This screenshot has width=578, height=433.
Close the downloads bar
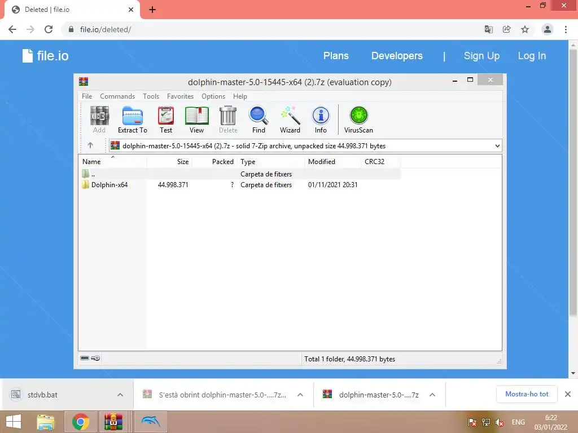[568, 394]
